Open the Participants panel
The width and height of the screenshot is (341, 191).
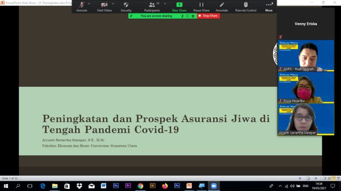152,7
